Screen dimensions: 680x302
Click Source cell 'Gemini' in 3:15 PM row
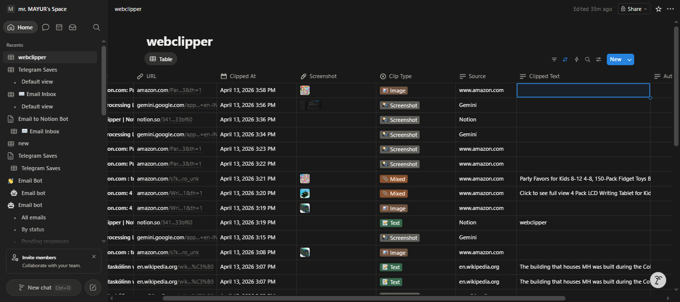pyautogui.click(x=486, y=238)
